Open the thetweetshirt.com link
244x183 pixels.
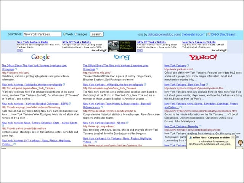(193, 34)
